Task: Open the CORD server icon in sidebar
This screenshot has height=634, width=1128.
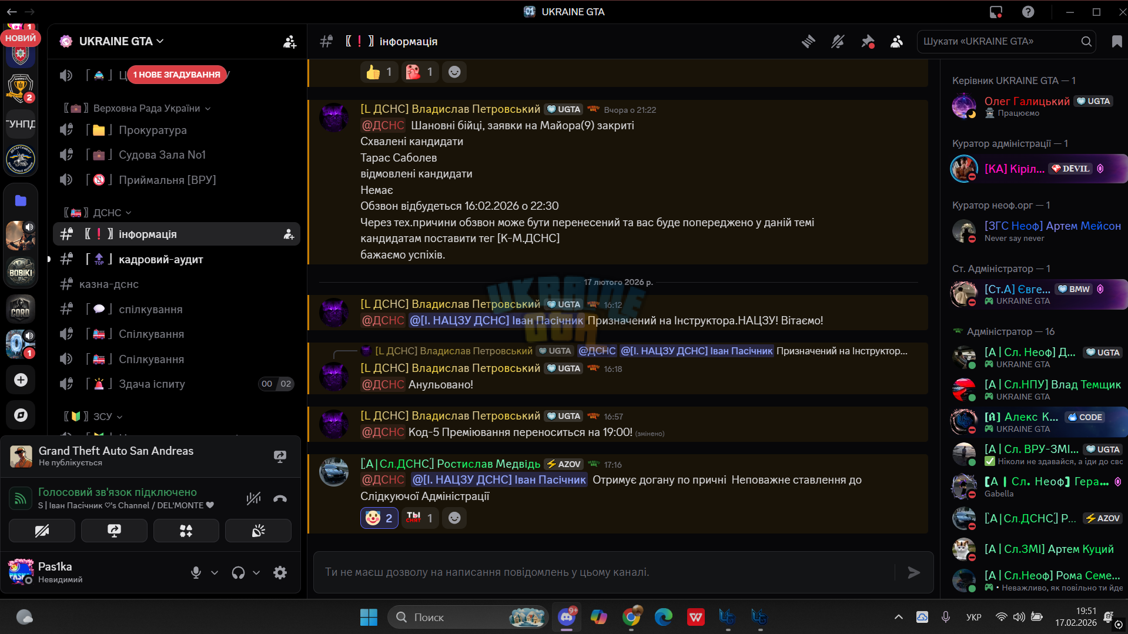Action: [x=21, y=308]
